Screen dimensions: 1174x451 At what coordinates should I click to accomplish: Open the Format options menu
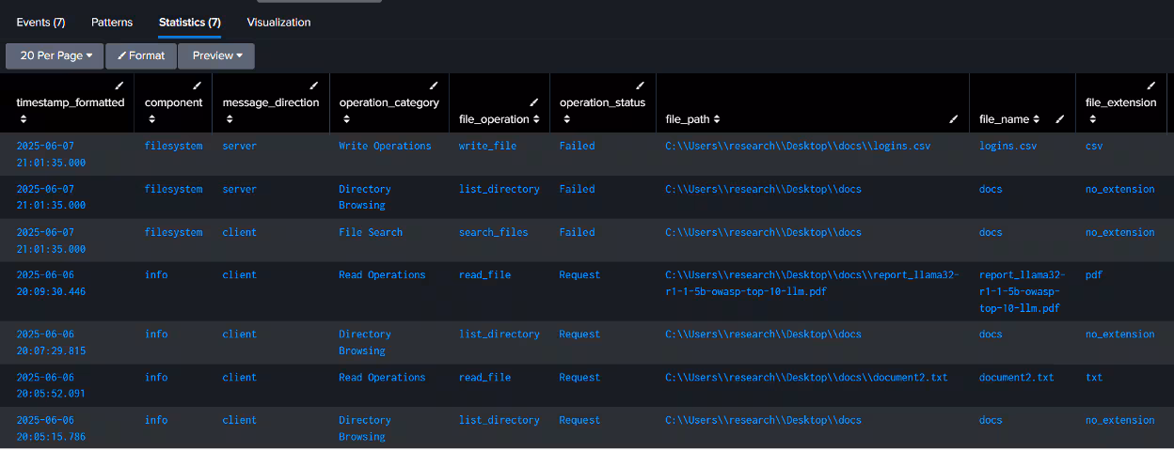tap(141, 55)
